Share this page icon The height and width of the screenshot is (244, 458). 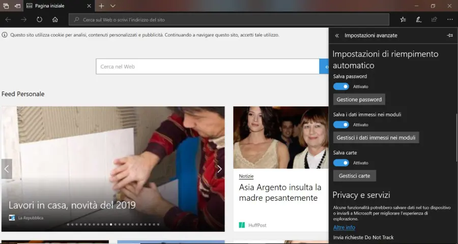pyautogui.click(x=434, y=19)
